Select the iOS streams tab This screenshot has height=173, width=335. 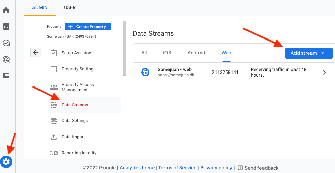coord(167,53)
